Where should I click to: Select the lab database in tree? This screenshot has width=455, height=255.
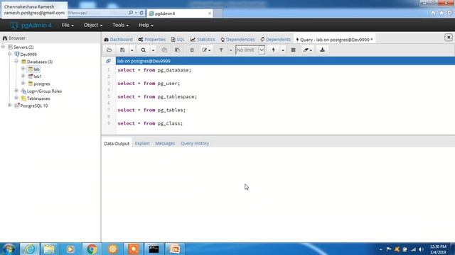[36, 69]
